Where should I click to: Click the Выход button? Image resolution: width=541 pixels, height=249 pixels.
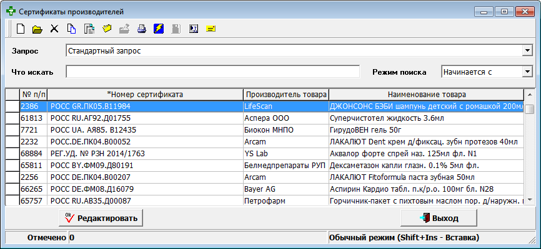point(439,218)
